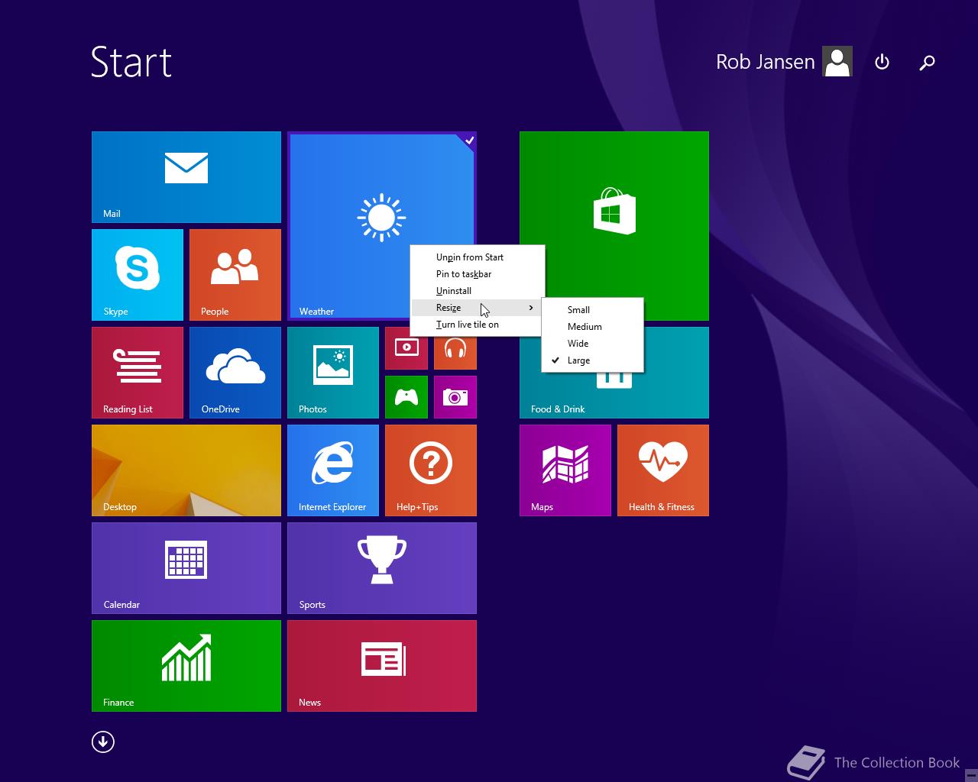Open the Resize submenu entry
The width and height of the screenshot is (978, 782).
click(478, 308)
